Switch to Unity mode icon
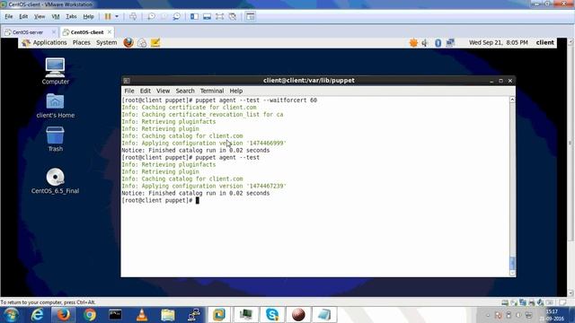 232,16
